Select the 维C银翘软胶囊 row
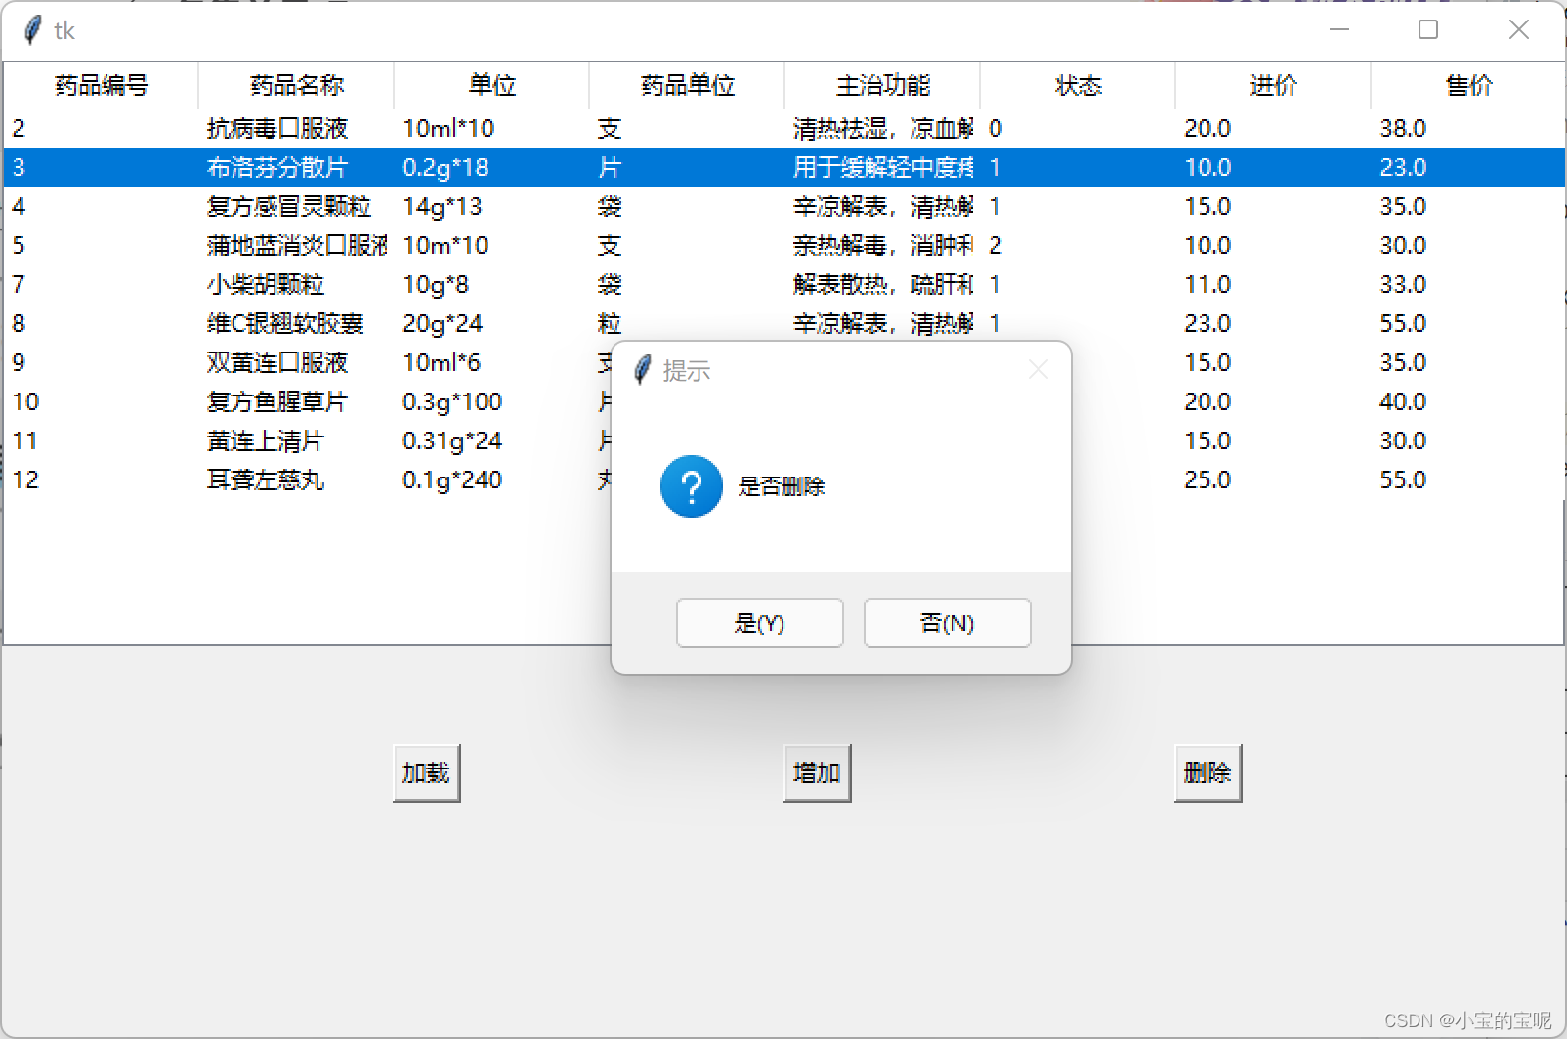This screenshot has width=1567, height=1039. [783, 323]
